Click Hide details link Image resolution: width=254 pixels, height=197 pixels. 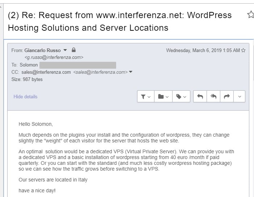coord(25,97)
